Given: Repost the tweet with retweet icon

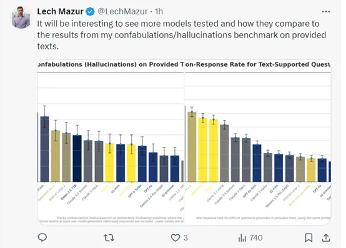Looking at the screenshot, I should click(109, 237).
